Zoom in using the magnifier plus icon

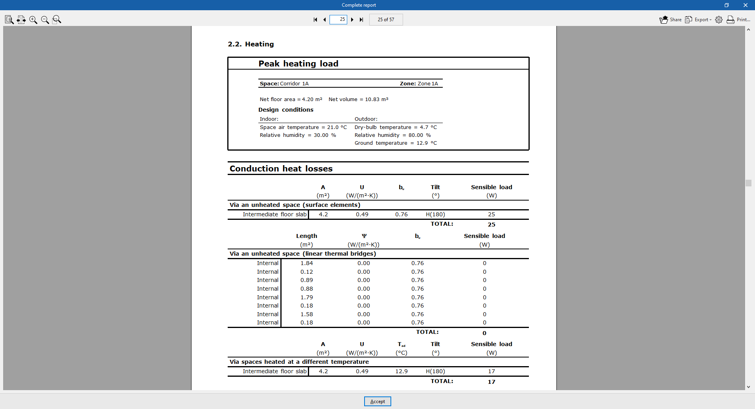[x=33, y=20]
